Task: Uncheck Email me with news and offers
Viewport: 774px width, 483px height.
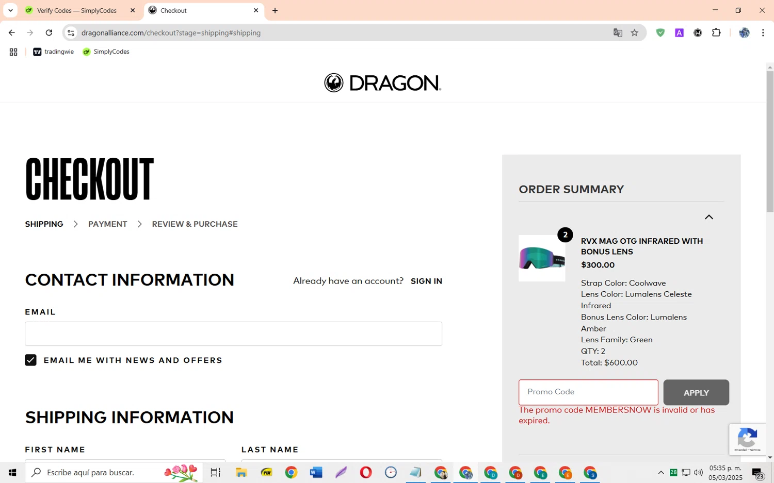Action: (30, 360)
